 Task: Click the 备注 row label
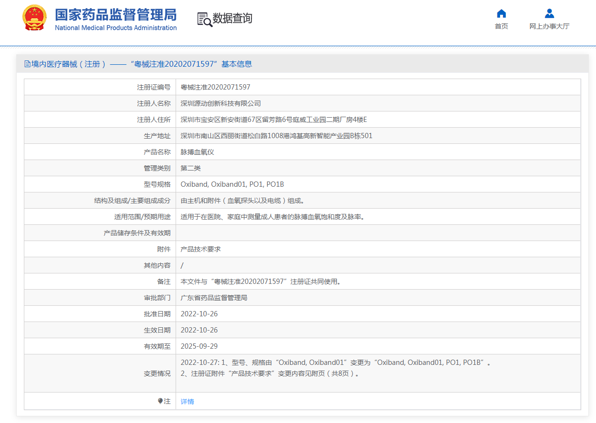click(x=164, y=282)
